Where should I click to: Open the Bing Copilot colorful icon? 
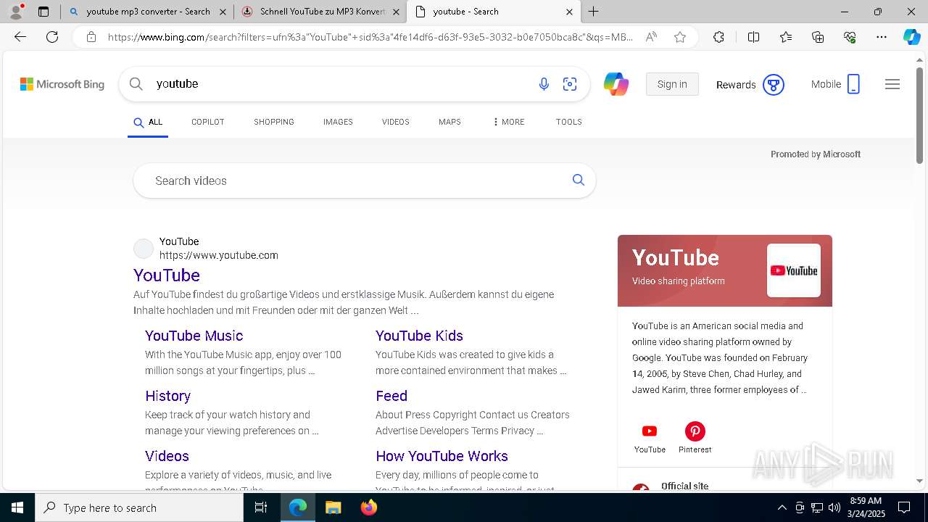(x=616, y=84)
